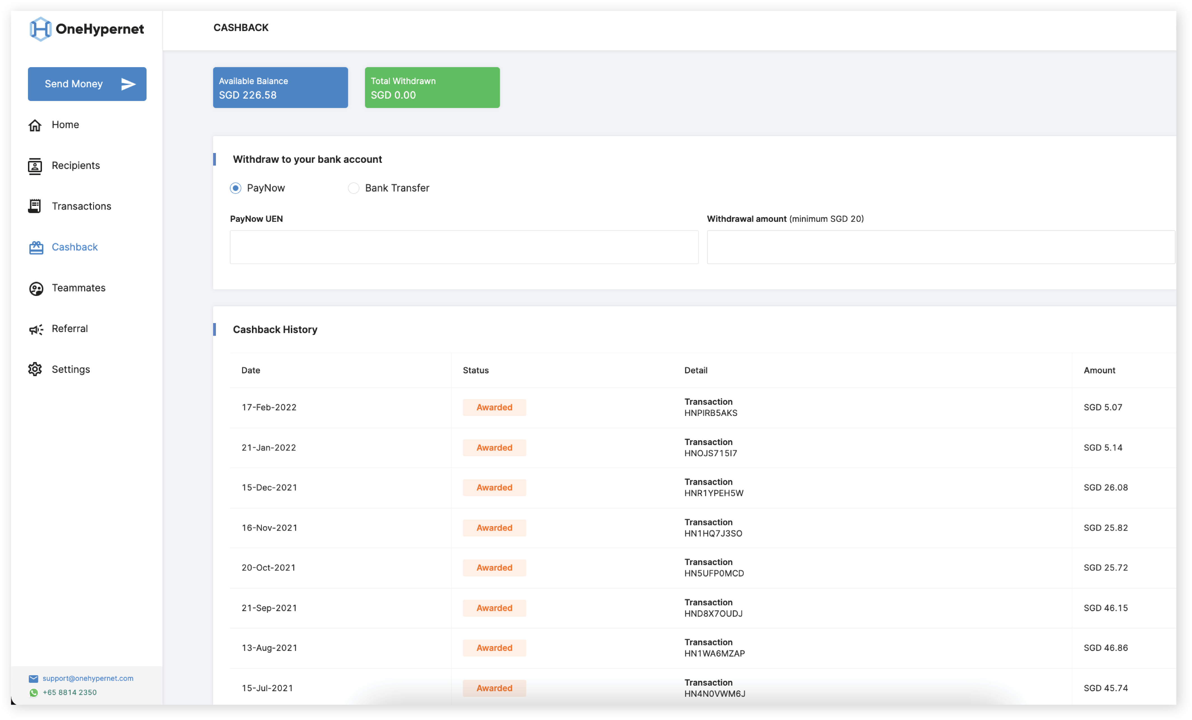Open the support@onehypernet.com email link

tap(88, 678)
